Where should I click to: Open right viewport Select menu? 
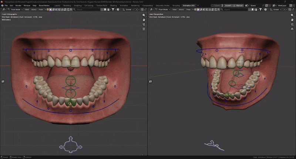click(181, 10)
